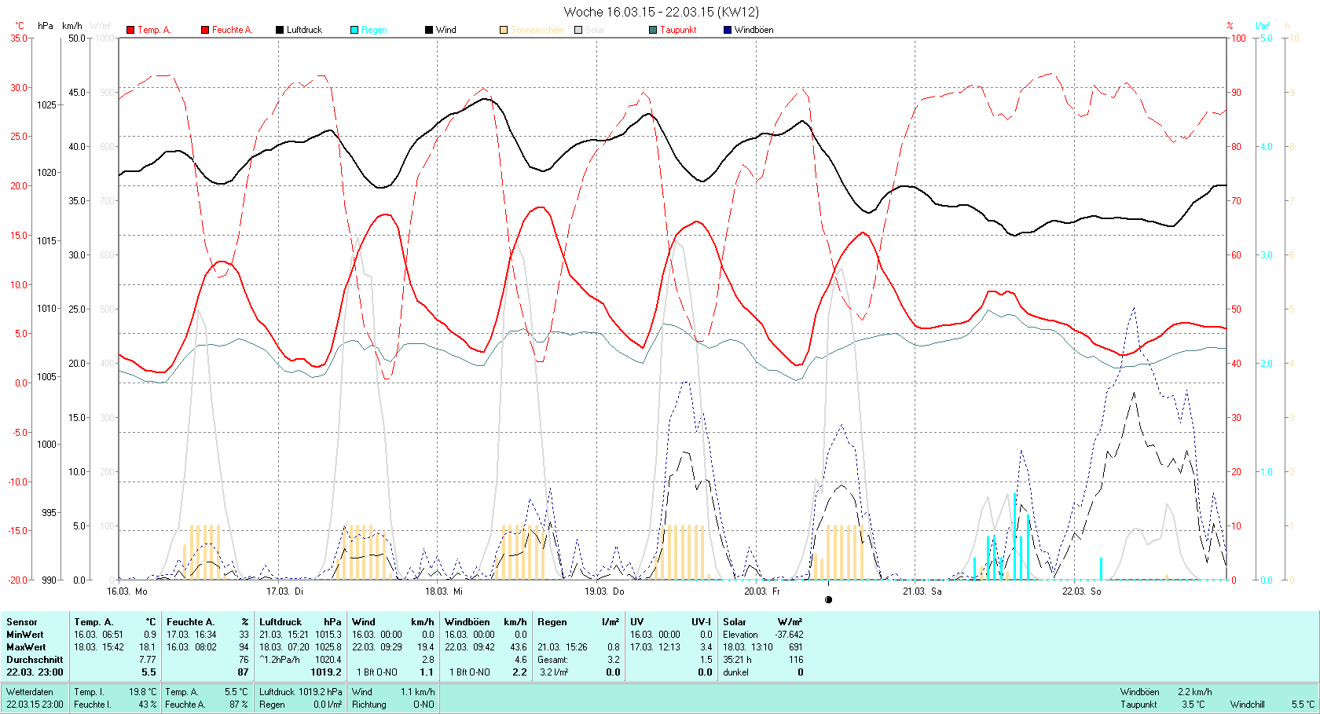Click the 'Taupunkt' legend label
Image resolution: width=1320 pixels, height=714 pixels.
(678, 30)
